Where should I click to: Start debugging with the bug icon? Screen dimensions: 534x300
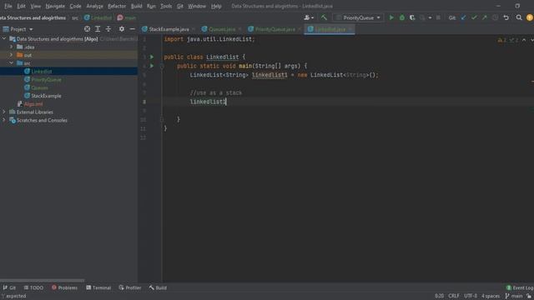click(402, 17)
